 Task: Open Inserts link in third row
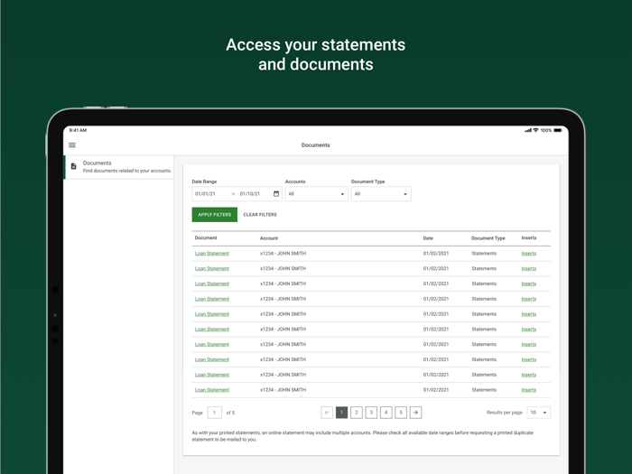click(529, 283)
